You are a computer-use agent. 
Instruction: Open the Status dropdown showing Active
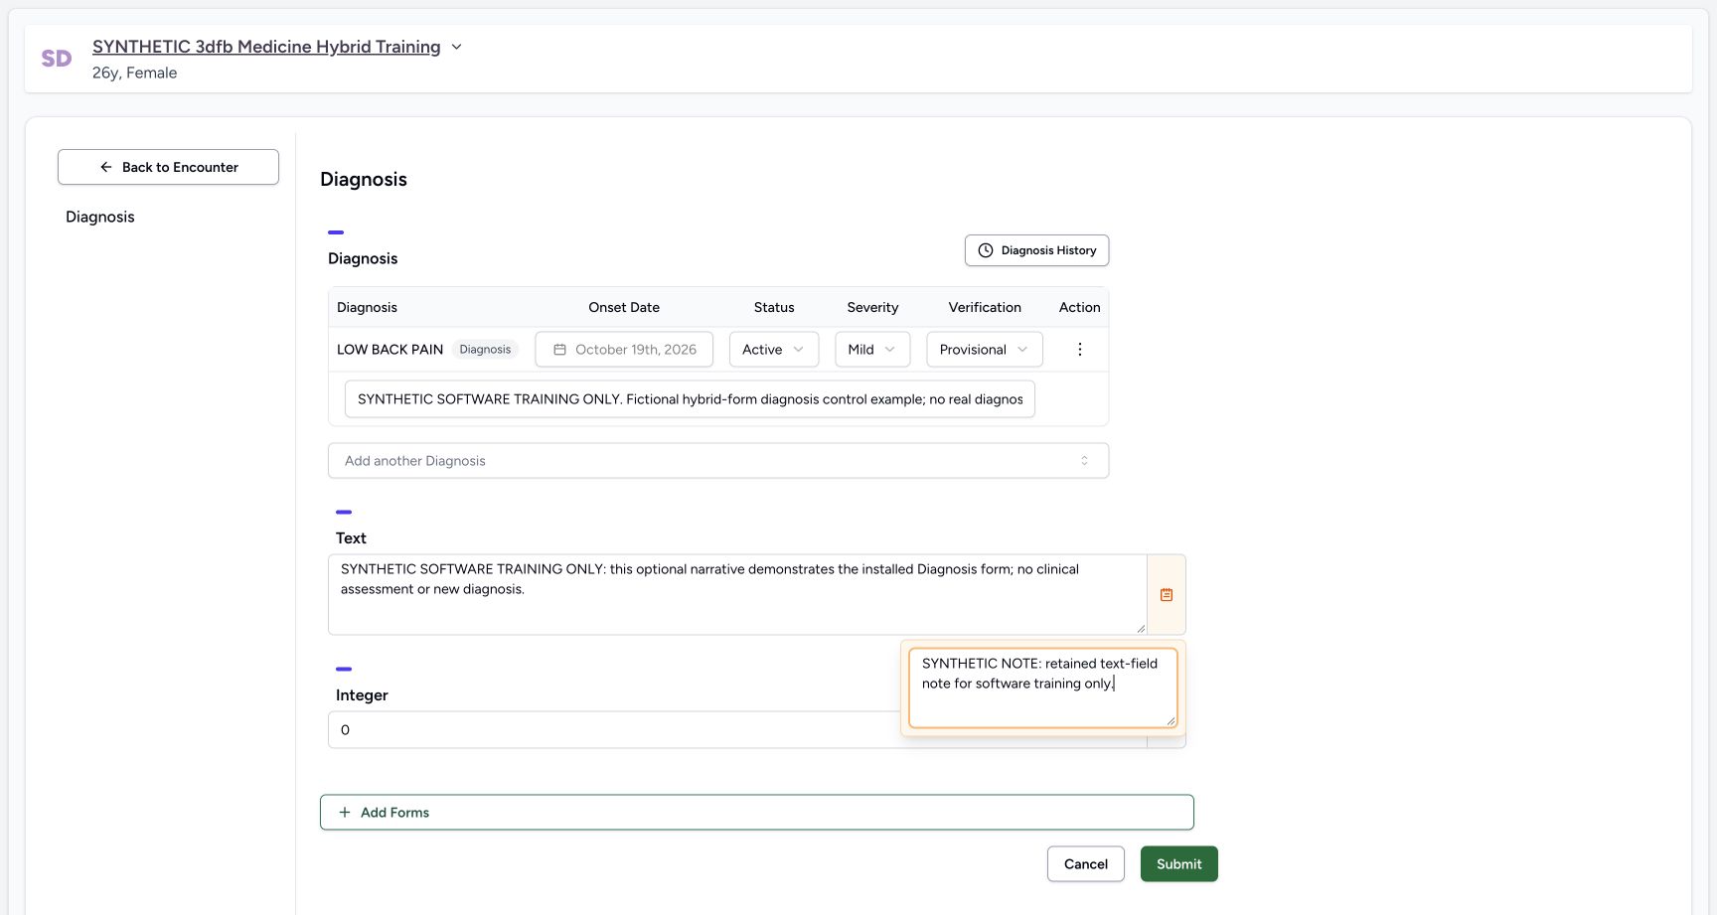tap(774, 350)
